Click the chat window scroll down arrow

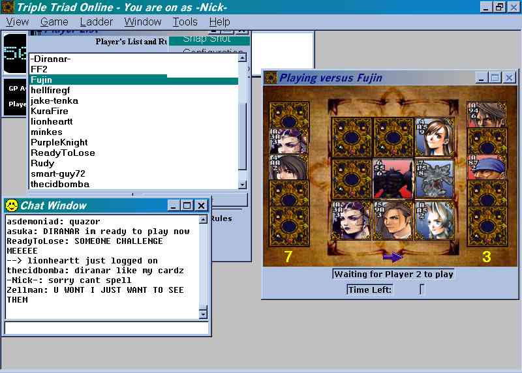pos(203,314)
